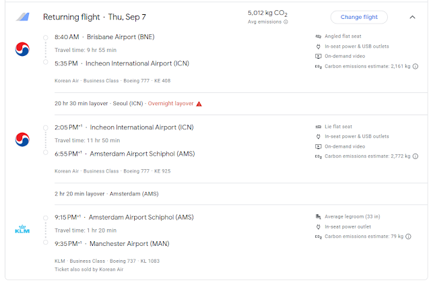This screenshot has width=431, height=283.
Task: Click the 5,012 kg CO2 total emissions
Action: click(x=267, y=12)
